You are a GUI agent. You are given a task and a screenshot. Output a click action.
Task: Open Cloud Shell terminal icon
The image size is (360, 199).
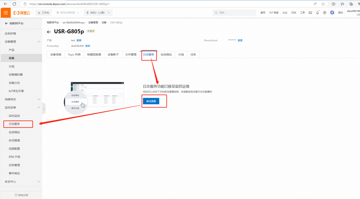[310, 13]
